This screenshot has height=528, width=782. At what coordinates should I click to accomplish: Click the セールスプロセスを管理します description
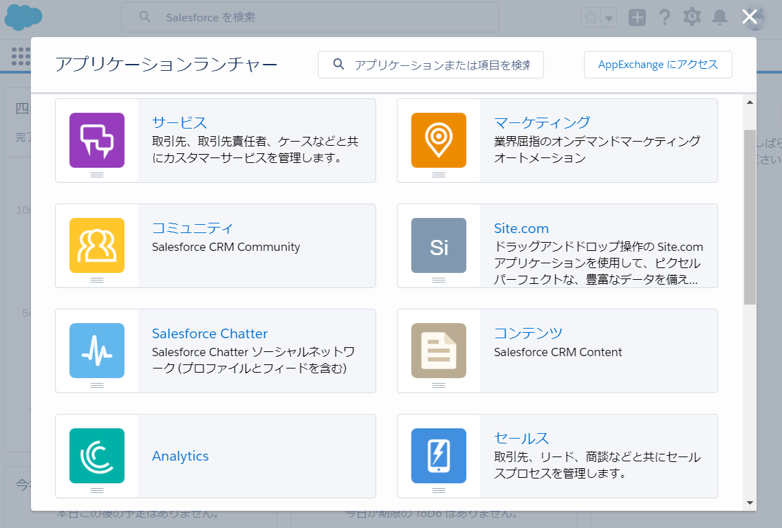(x=598, y=465)
